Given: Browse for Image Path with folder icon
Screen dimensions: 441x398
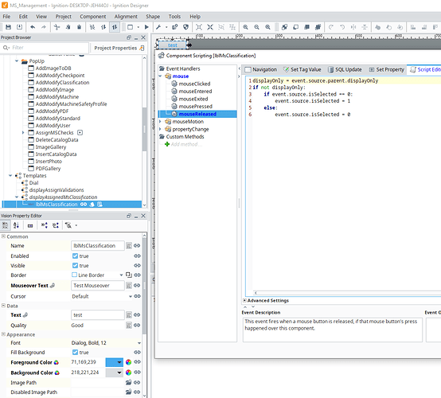Looking at the screenshot, I should pos(128,382).
